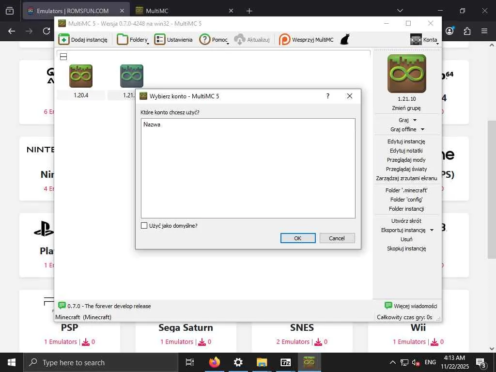Expand the arrow next to Graj
Image resolution: width=496 pixels, height=372 pixels.
[x=415, y=120]
